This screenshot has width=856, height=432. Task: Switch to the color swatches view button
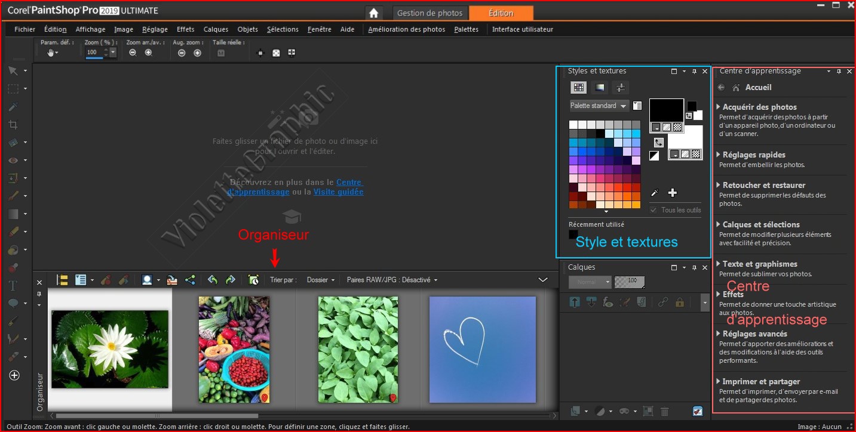578,88
